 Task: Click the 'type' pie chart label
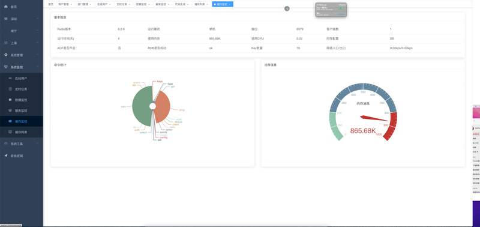point(170,84)
